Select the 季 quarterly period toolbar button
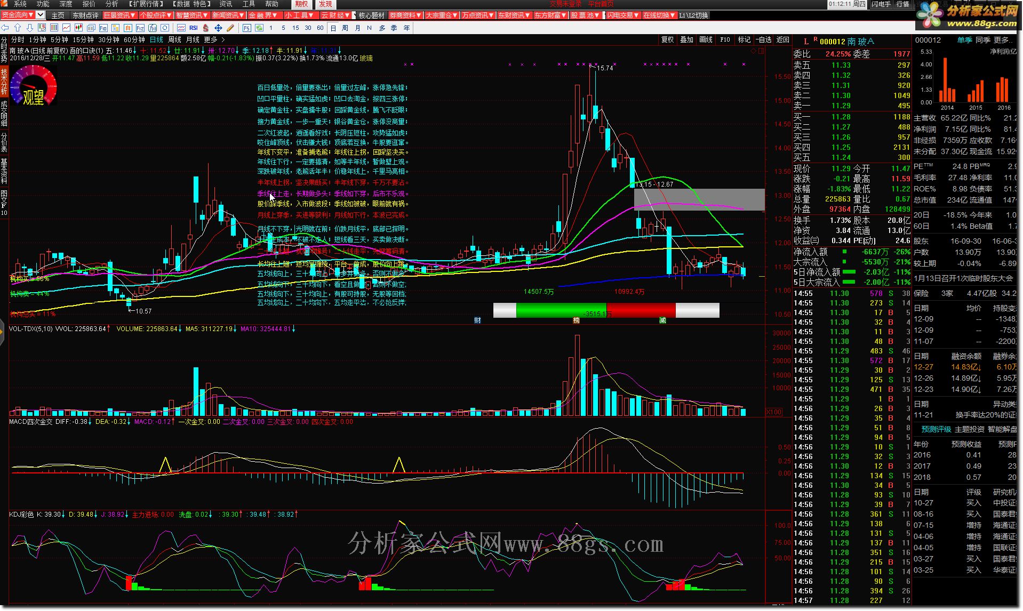 [394, 28]
